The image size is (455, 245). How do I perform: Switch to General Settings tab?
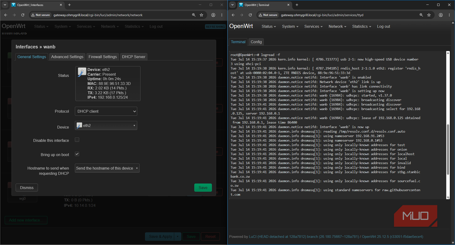pyautogui.click(x=32, y=57)
